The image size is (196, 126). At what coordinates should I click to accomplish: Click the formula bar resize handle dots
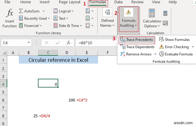(36, 43)
